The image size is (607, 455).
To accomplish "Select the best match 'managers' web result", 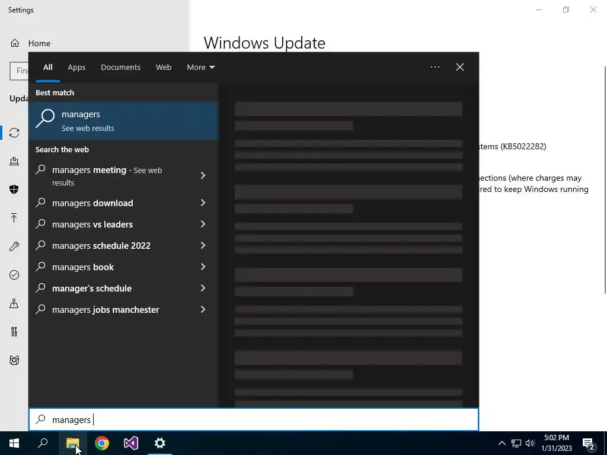I will click(123, 121).
